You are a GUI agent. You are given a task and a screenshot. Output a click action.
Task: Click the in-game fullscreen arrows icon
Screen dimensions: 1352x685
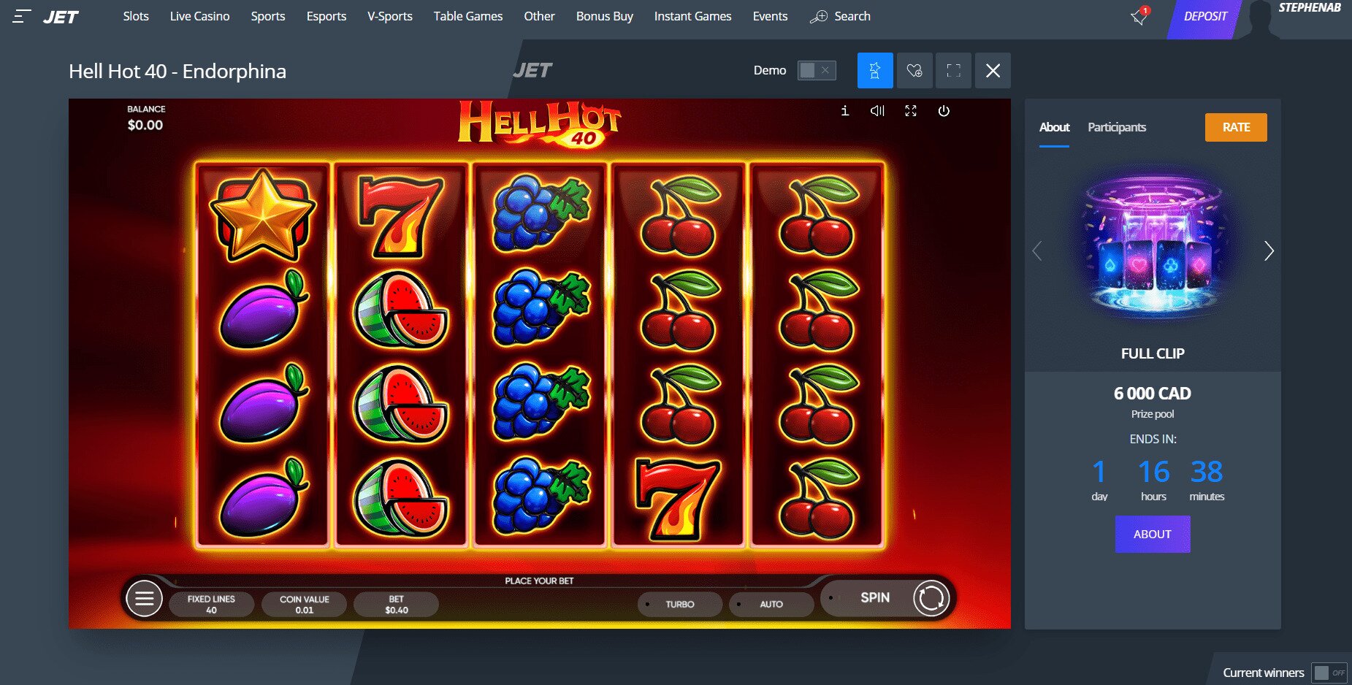tap(911, 111)
